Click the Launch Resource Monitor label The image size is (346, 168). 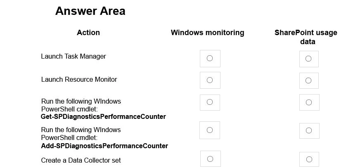79,79
